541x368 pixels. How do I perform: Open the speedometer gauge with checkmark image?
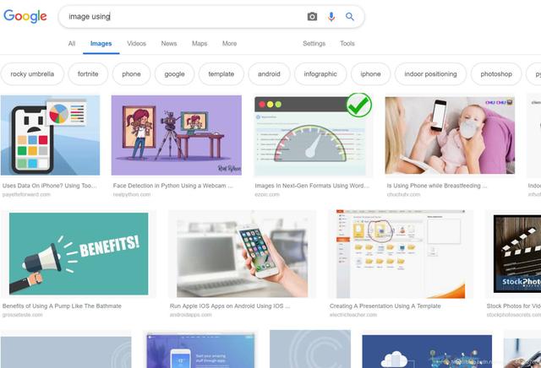click(x=314, y=135)
